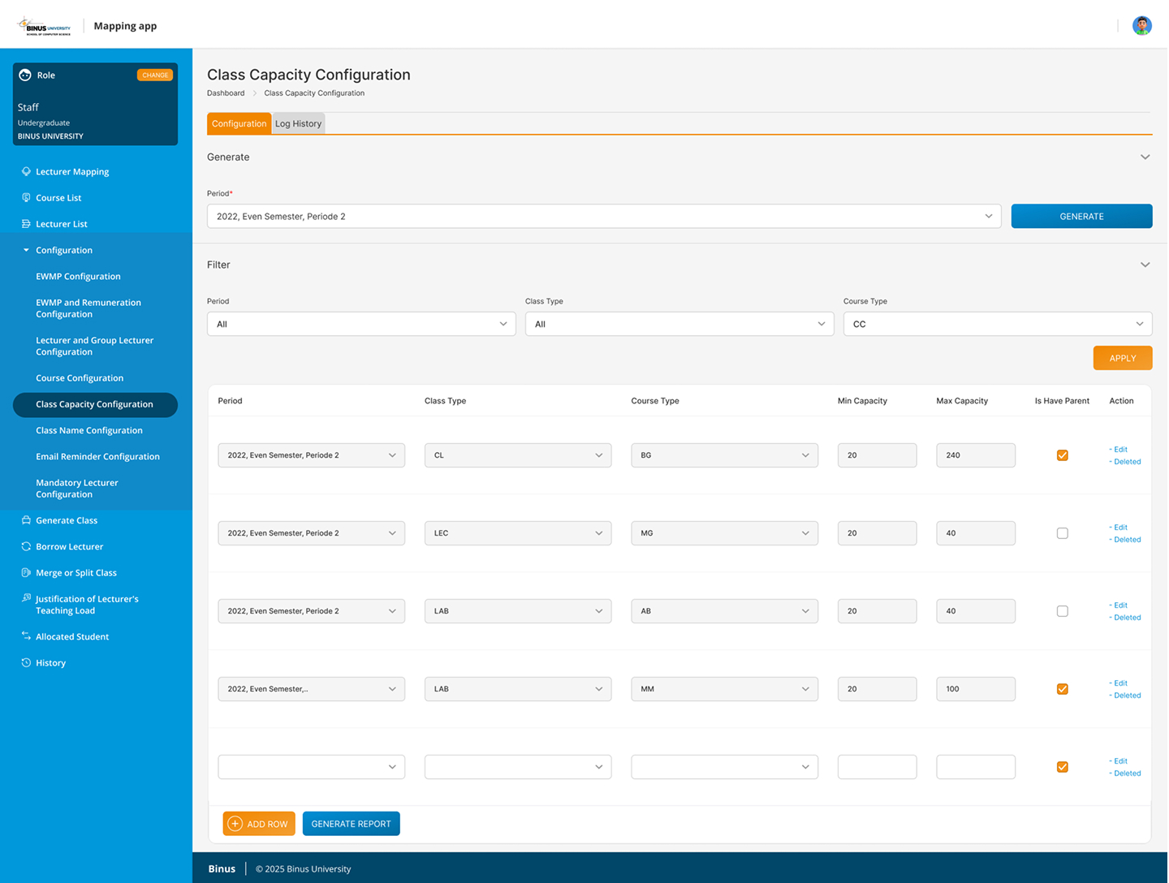The width and height of the screenshot is (1169, 883).
Task: Click the Merge or Split Class icon
Action: 26,572
